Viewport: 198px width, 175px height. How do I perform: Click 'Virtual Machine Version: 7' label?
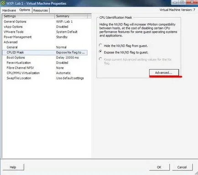point(177,10)
